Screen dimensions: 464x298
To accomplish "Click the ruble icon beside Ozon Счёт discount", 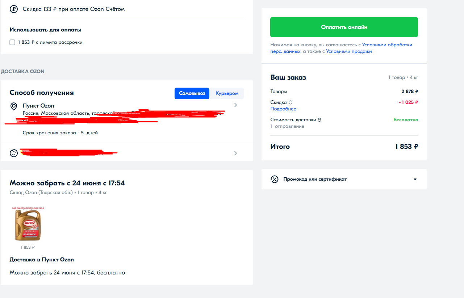I will 14,9.
